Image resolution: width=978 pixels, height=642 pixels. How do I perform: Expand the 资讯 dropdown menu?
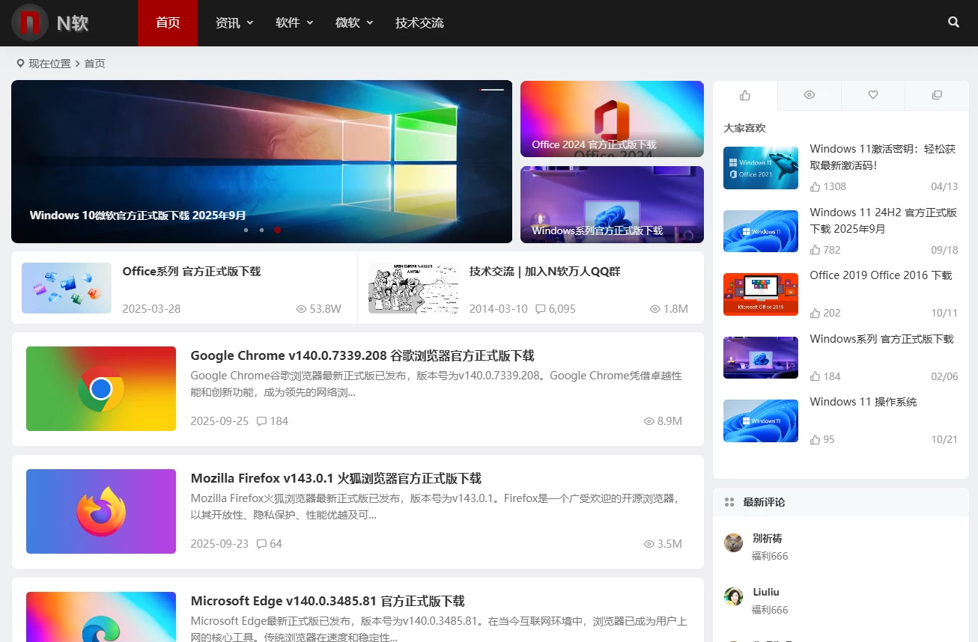click(x=234, y=22)
